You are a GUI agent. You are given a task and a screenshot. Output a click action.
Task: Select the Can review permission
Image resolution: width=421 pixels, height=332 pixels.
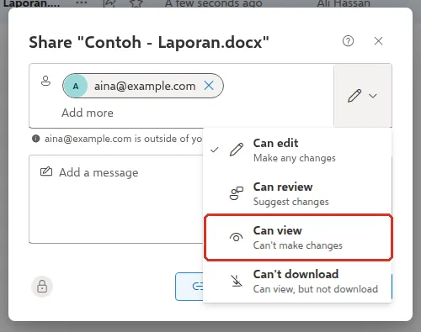click(298, 194)
